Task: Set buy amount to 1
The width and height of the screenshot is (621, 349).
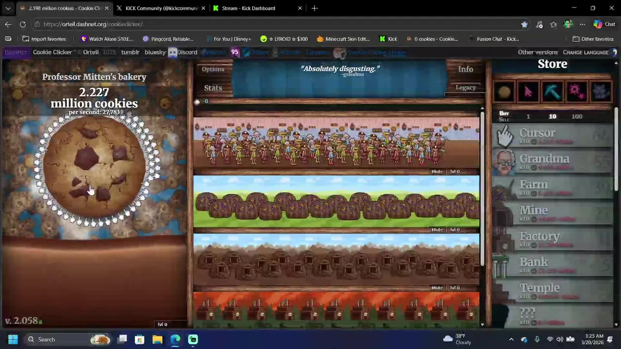Action: tap(528, 116)
